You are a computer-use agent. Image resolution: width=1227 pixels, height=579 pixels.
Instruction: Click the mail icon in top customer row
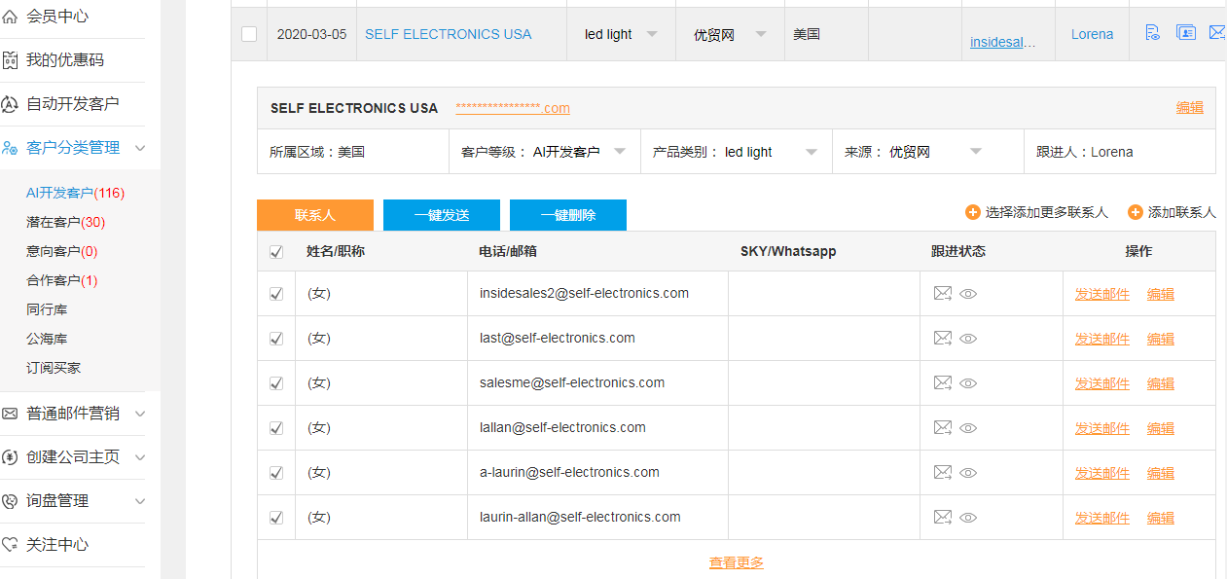point(1217,33)
